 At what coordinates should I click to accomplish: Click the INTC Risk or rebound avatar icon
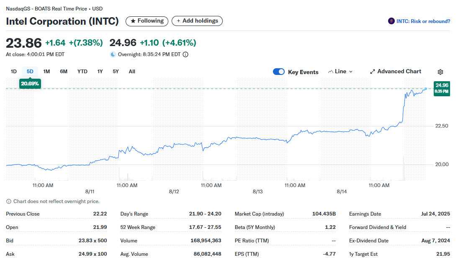click(391, 21)
